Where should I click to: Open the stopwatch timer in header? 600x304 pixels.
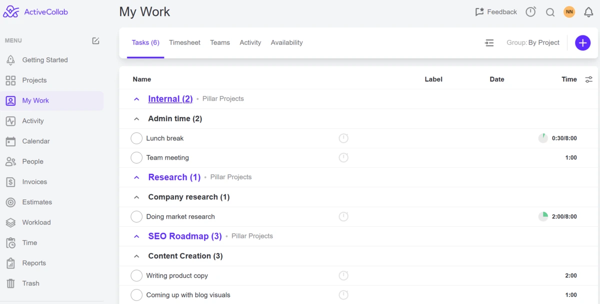(531, 12)
